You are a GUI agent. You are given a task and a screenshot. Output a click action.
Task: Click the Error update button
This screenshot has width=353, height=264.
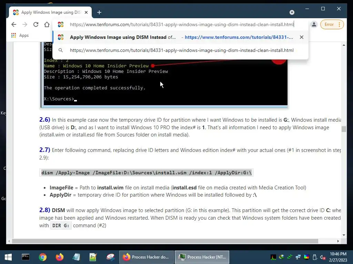click(x=329, y=24)
